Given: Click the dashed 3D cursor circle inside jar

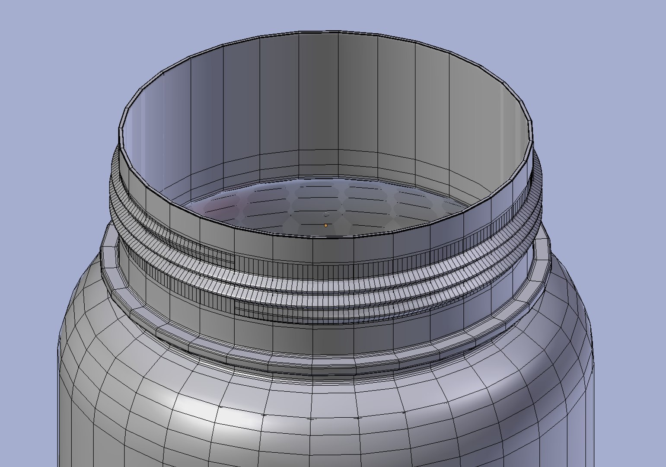Looking at the screenshot, I should coord(327,214).
